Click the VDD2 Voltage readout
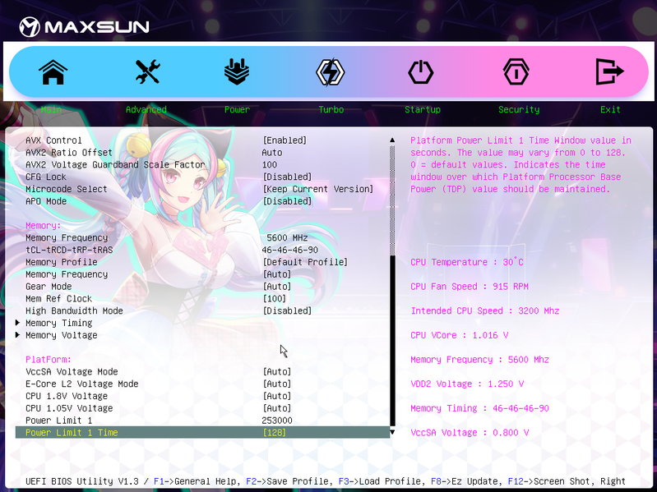This screenshot has height=492, width=657. (467, 384)
